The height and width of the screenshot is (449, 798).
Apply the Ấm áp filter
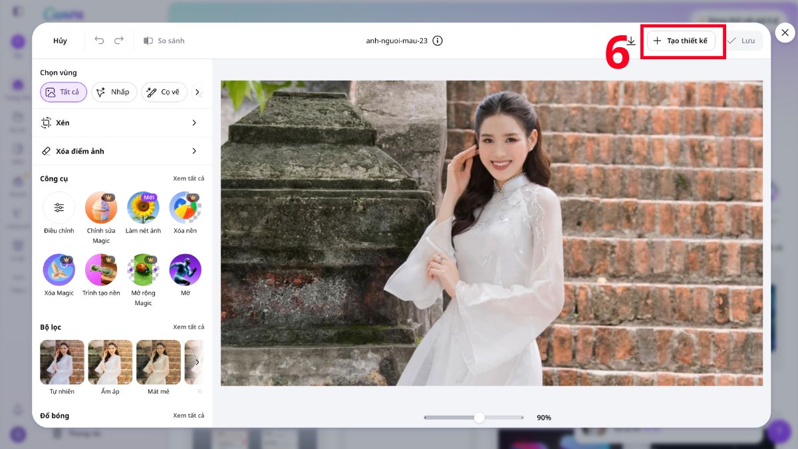click(x=110, y=367)
